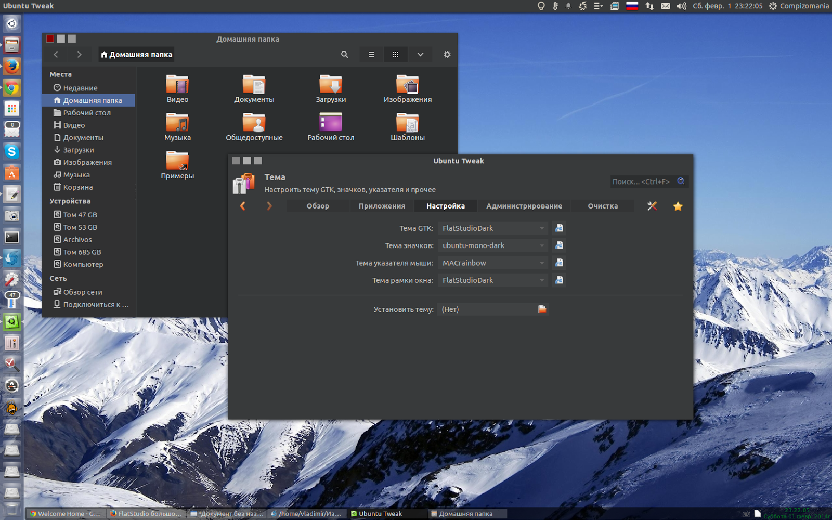The width and height of the screenshot is (832, 520).
Task: Open keyboard layout Russian flag indicator
Action: click(x=632, y=6)
